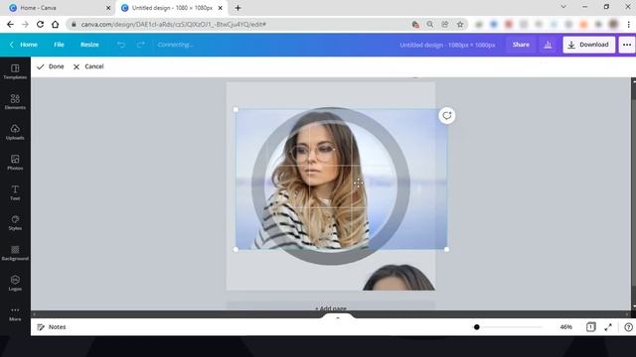Click the Share button

tap(521, 45)
